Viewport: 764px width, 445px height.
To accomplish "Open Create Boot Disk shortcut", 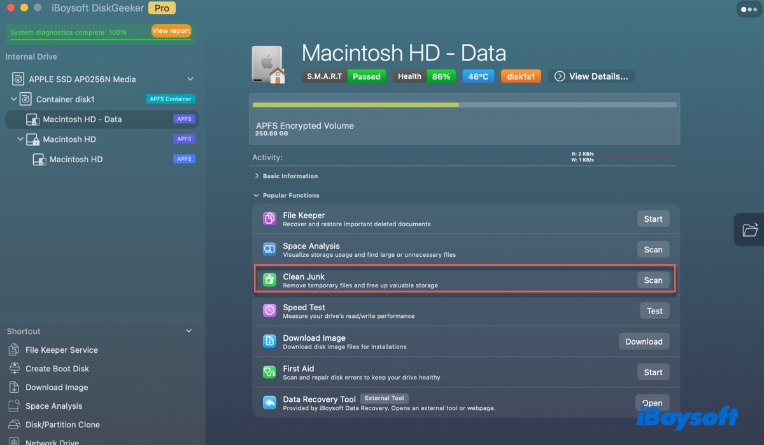I will point(57,369).
